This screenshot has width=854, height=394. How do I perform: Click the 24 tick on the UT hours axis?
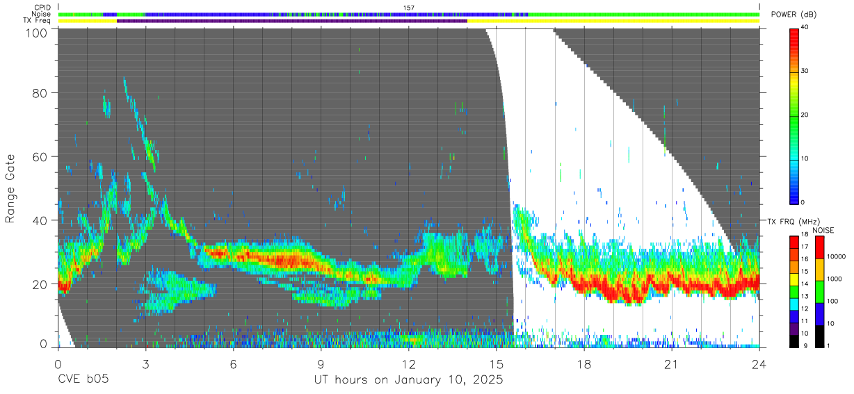click(759, 364)
